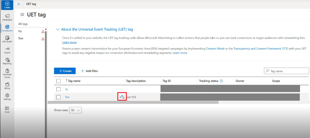Click the Tag description column header
The width and height of the screenshot is (310, 138).
pos(136,81)
